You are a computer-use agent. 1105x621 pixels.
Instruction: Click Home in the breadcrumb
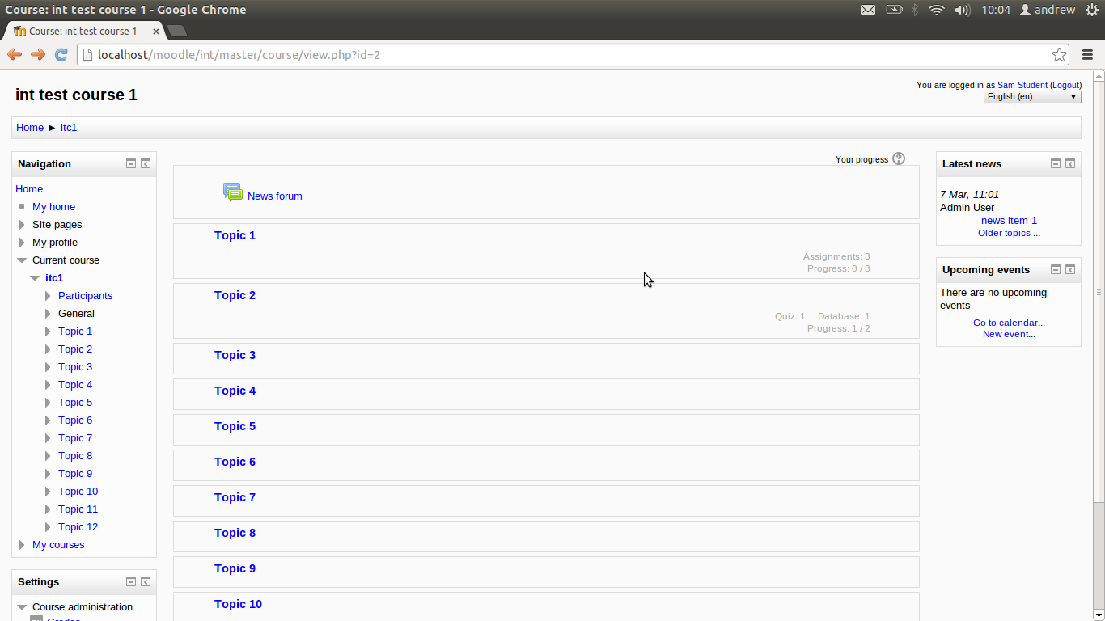[x=30, y=128]
